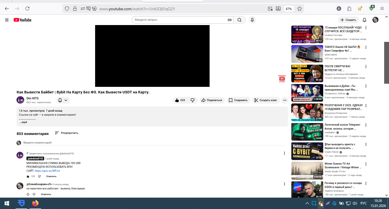
Task: Reply to @ЕленаБокарева-к5ч comment
Action: click(x=46, y=194)
